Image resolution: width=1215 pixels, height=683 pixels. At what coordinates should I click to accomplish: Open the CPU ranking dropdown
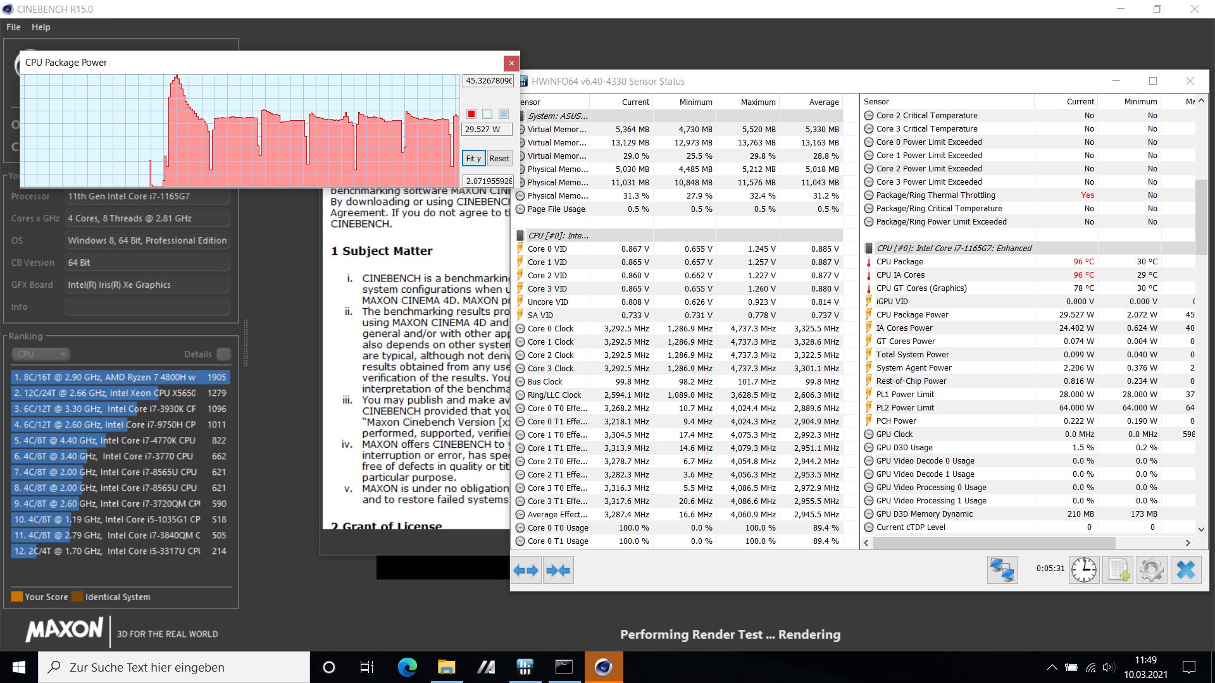(x=40, y=354)
